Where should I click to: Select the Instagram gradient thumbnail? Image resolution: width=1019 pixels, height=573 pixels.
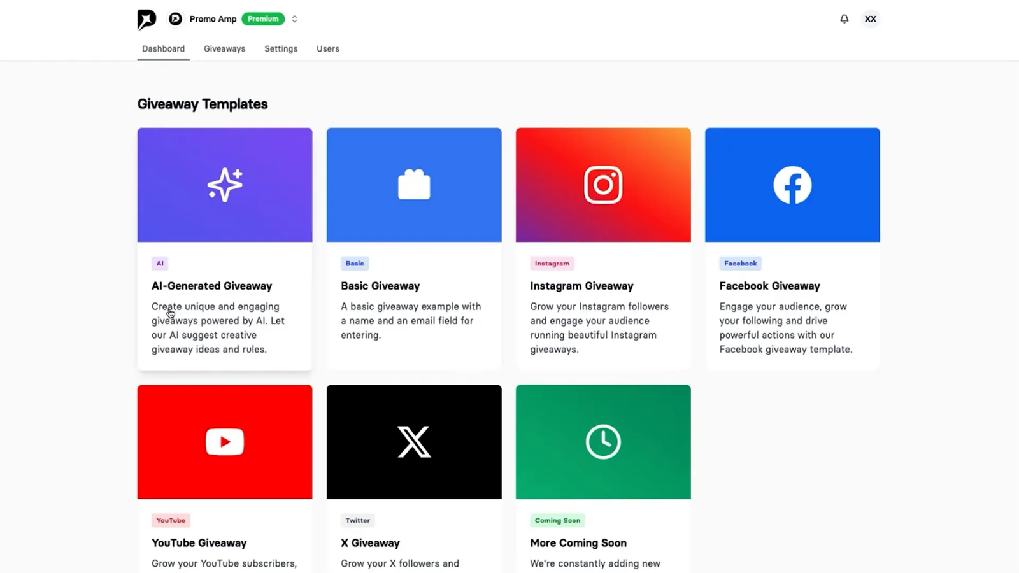tap(603, 185)
